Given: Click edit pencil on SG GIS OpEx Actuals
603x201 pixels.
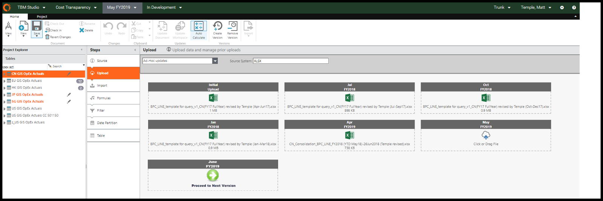Looking at the screenshot, I should click(69, 101).
